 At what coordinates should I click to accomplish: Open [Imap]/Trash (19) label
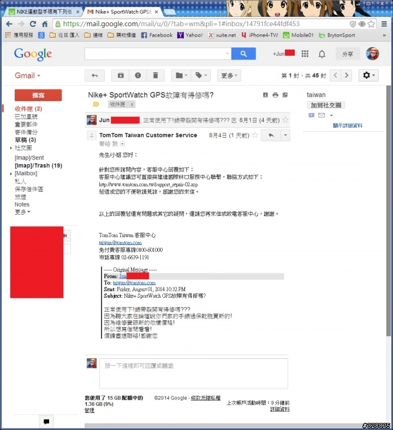pyautogui.click(x=38, y=166)
